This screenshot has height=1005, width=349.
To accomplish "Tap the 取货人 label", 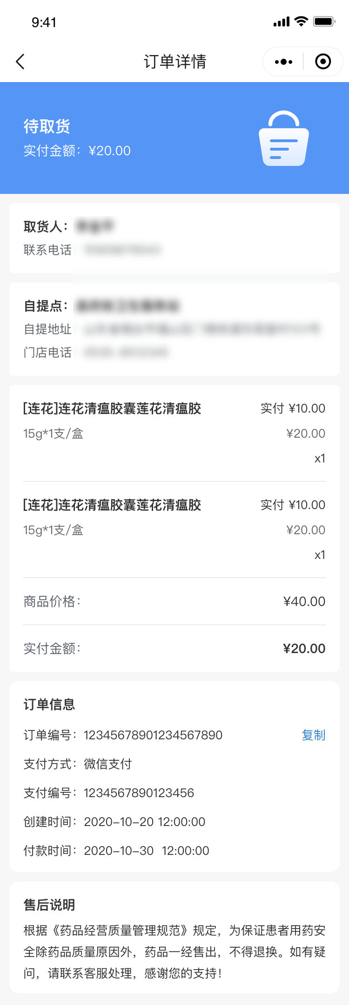I will tap(46, 227).
